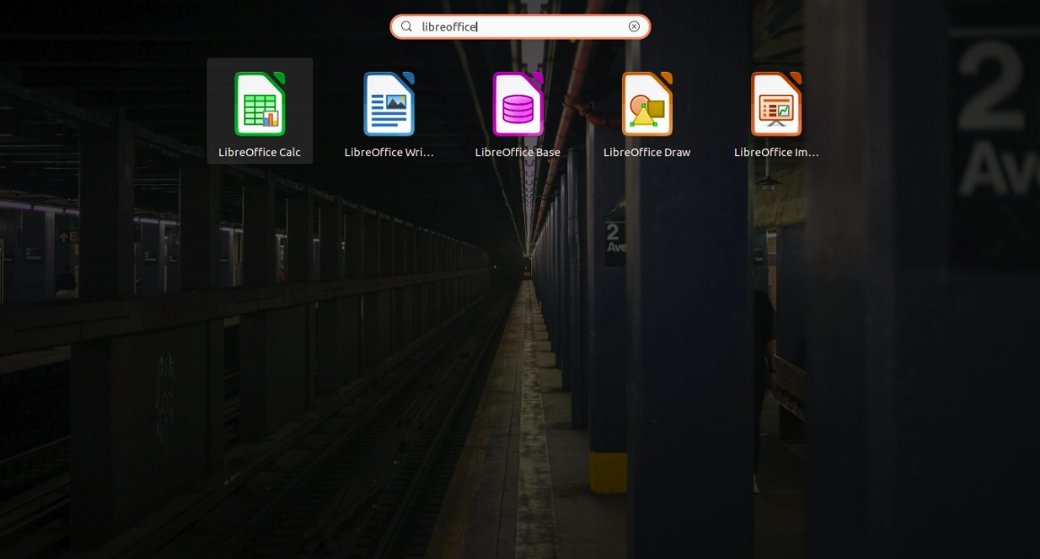Open LibreOffice Calc spreadsheet app
Image resolution: width=1040 pixels, height=559 pixels.
click(259, 110)
